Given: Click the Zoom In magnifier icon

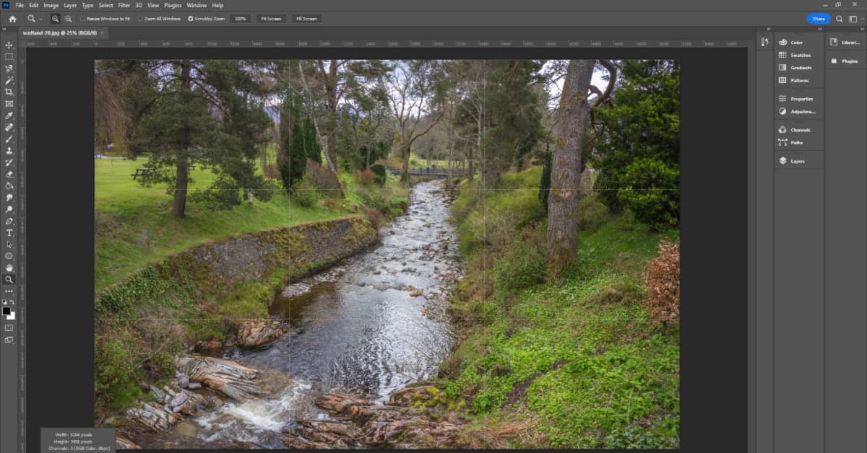Looking at the screenshot, I should [x=56, y=19].
